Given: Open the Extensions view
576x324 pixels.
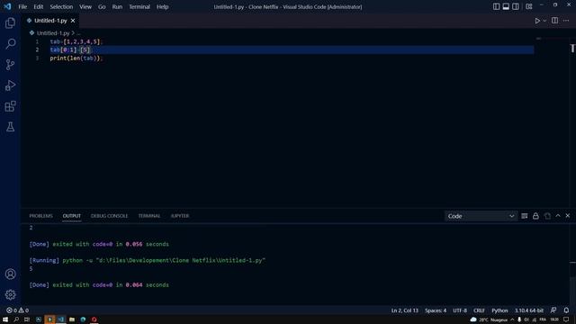Looking at the screenshot, I should 10,106.
